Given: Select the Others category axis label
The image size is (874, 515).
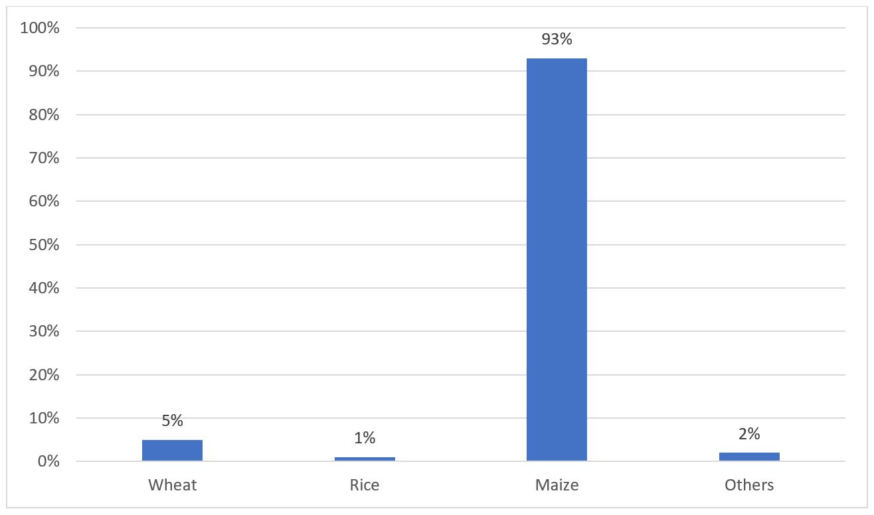Looking at the screenshot, I should (749, 485).
